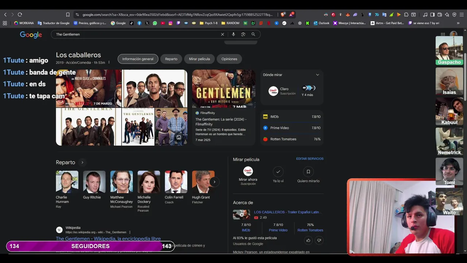467x263 pixels.
Task: Open the YouTube bookmark icon
Action: [163, 23]
